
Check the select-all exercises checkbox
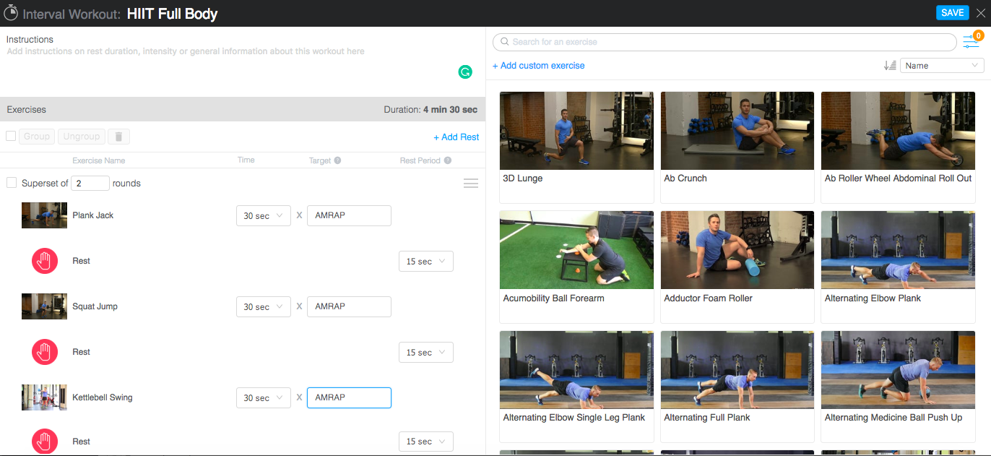[11, 136]
